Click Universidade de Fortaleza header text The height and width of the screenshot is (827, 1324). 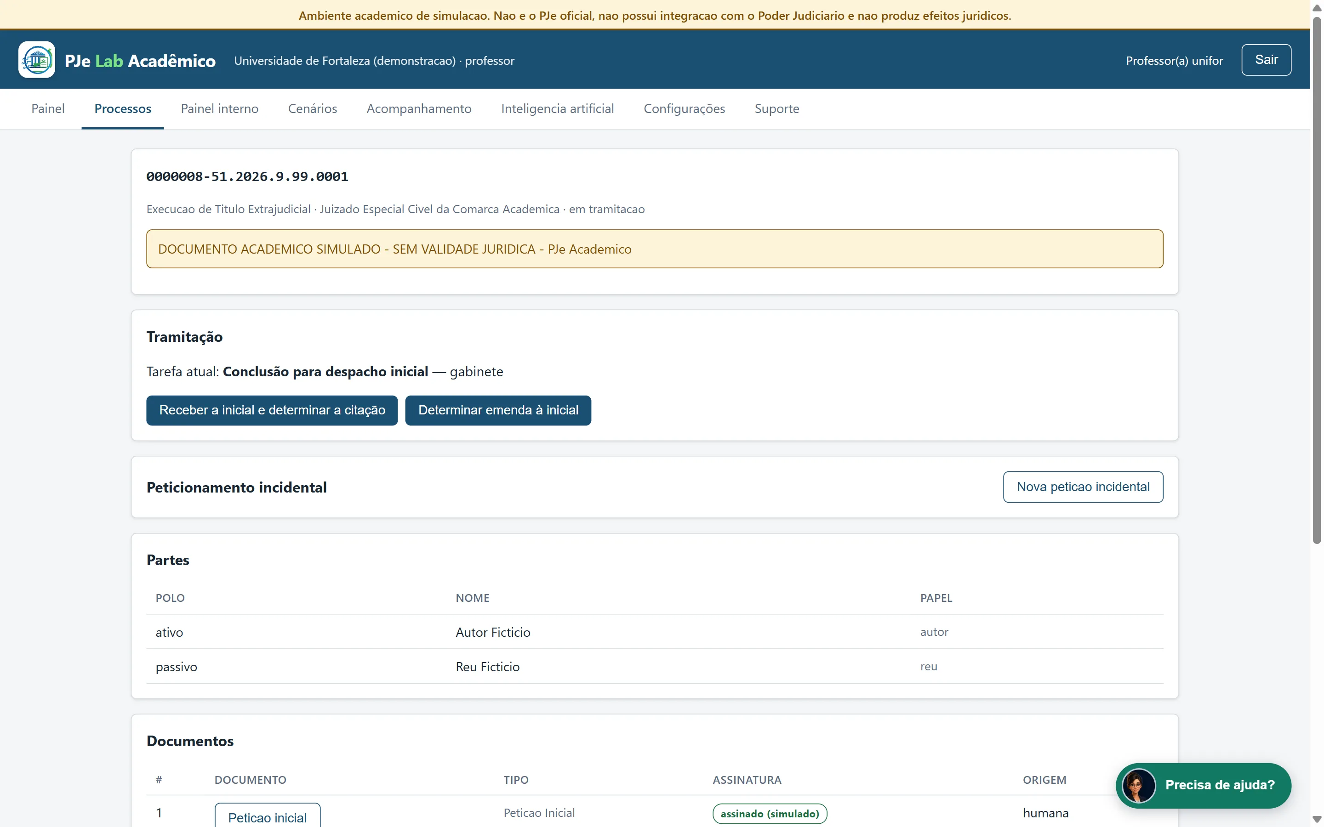(374, 61)
